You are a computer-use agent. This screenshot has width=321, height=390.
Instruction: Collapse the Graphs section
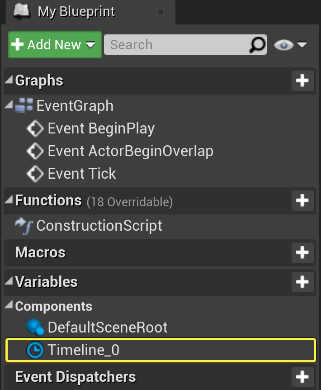pyautogui.click(x=9, y=81)
